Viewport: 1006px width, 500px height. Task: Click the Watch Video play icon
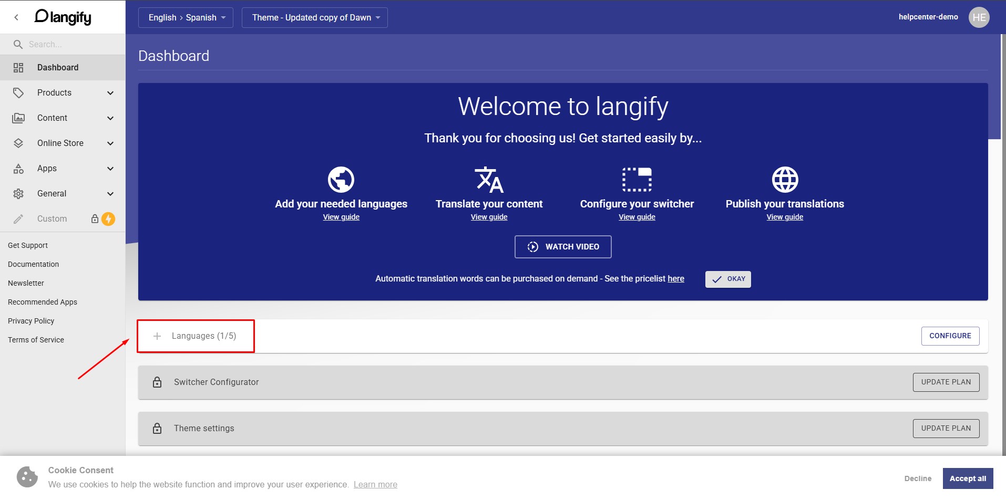click(x=532, y=246)
